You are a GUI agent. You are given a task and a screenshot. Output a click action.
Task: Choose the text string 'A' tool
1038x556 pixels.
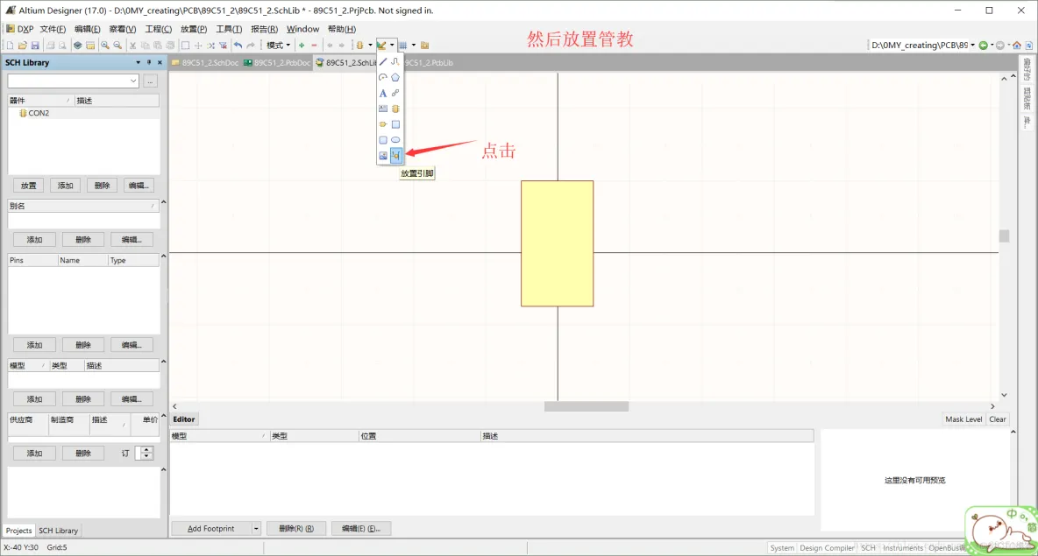[x=383, y=93]
